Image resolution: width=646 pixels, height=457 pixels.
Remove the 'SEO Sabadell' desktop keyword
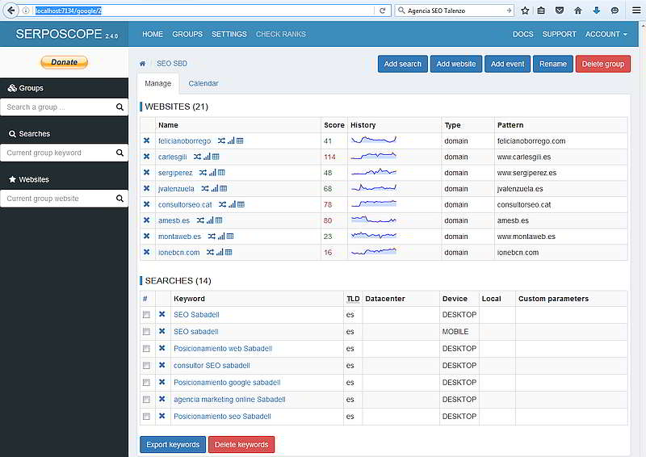pyautogui.click(x=161, y=315)
